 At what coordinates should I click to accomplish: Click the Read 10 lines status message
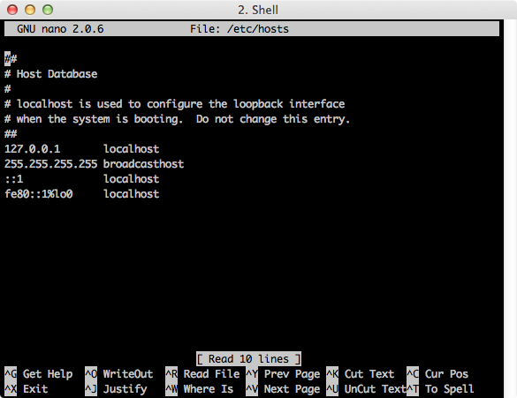point(248,359)
